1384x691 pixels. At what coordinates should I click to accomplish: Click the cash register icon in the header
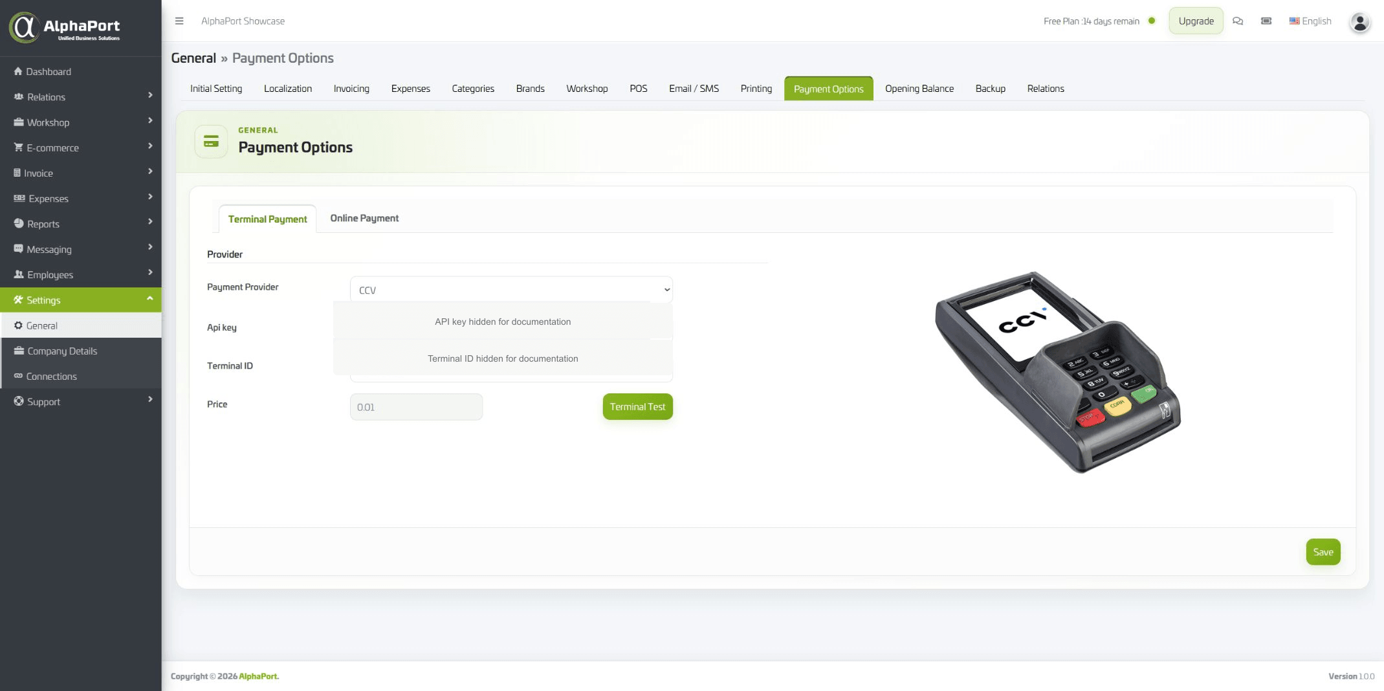coord(1266,21)
